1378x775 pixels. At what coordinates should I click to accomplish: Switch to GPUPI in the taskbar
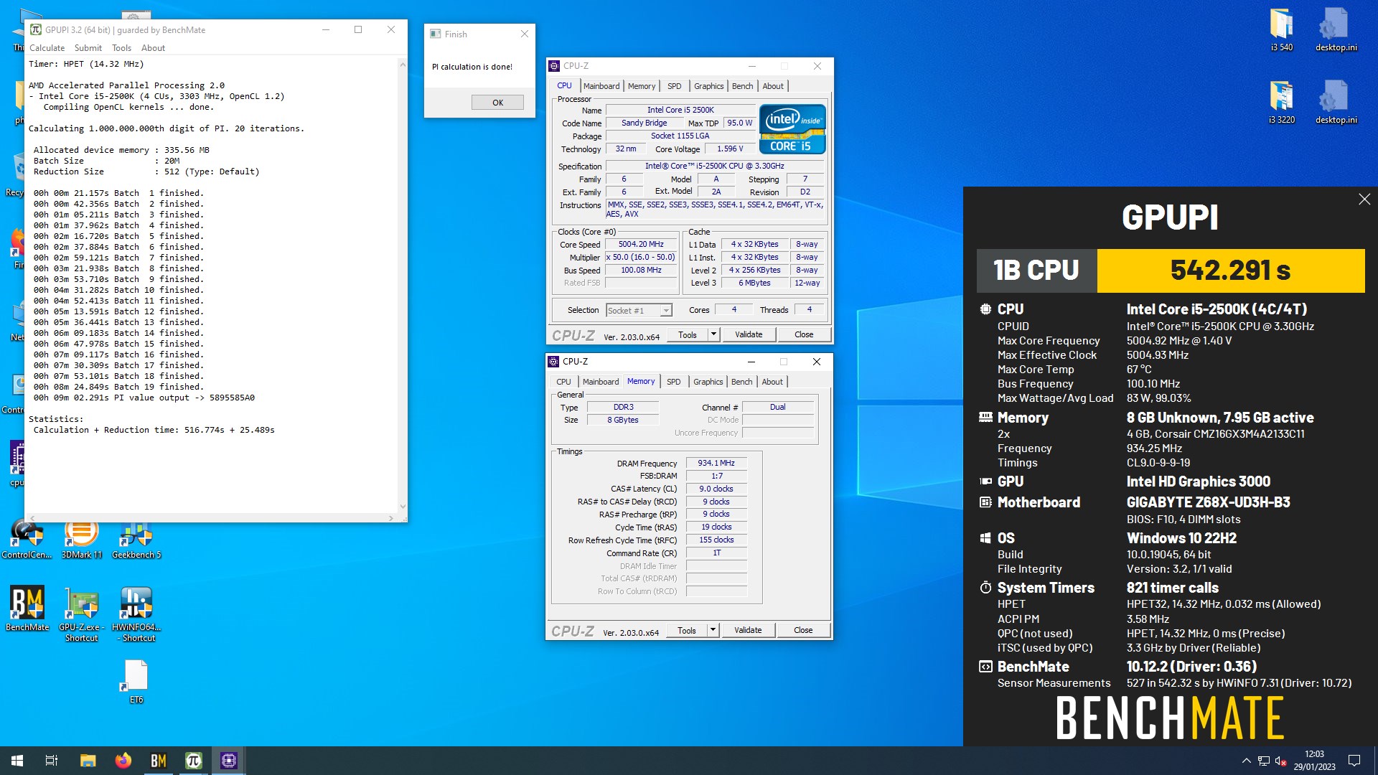(x=194, y=761)
